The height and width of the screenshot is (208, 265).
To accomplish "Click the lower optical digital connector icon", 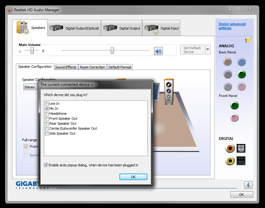I will tap(241, 161).
